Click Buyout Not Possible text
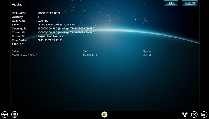The image size is (209, 119). click(50, 36)
